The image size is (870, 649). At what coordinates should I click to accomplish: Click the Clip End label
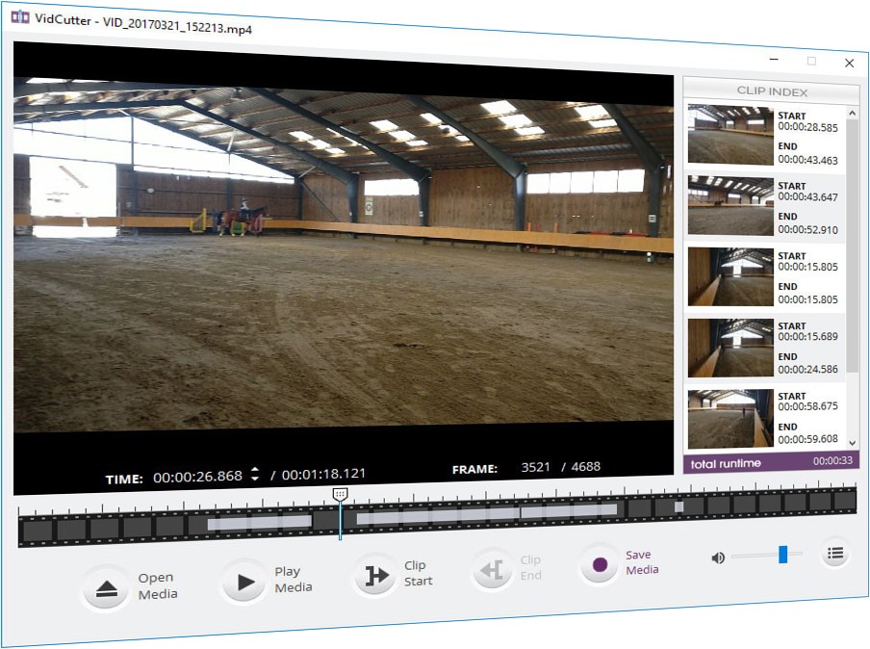coord(530,567)
